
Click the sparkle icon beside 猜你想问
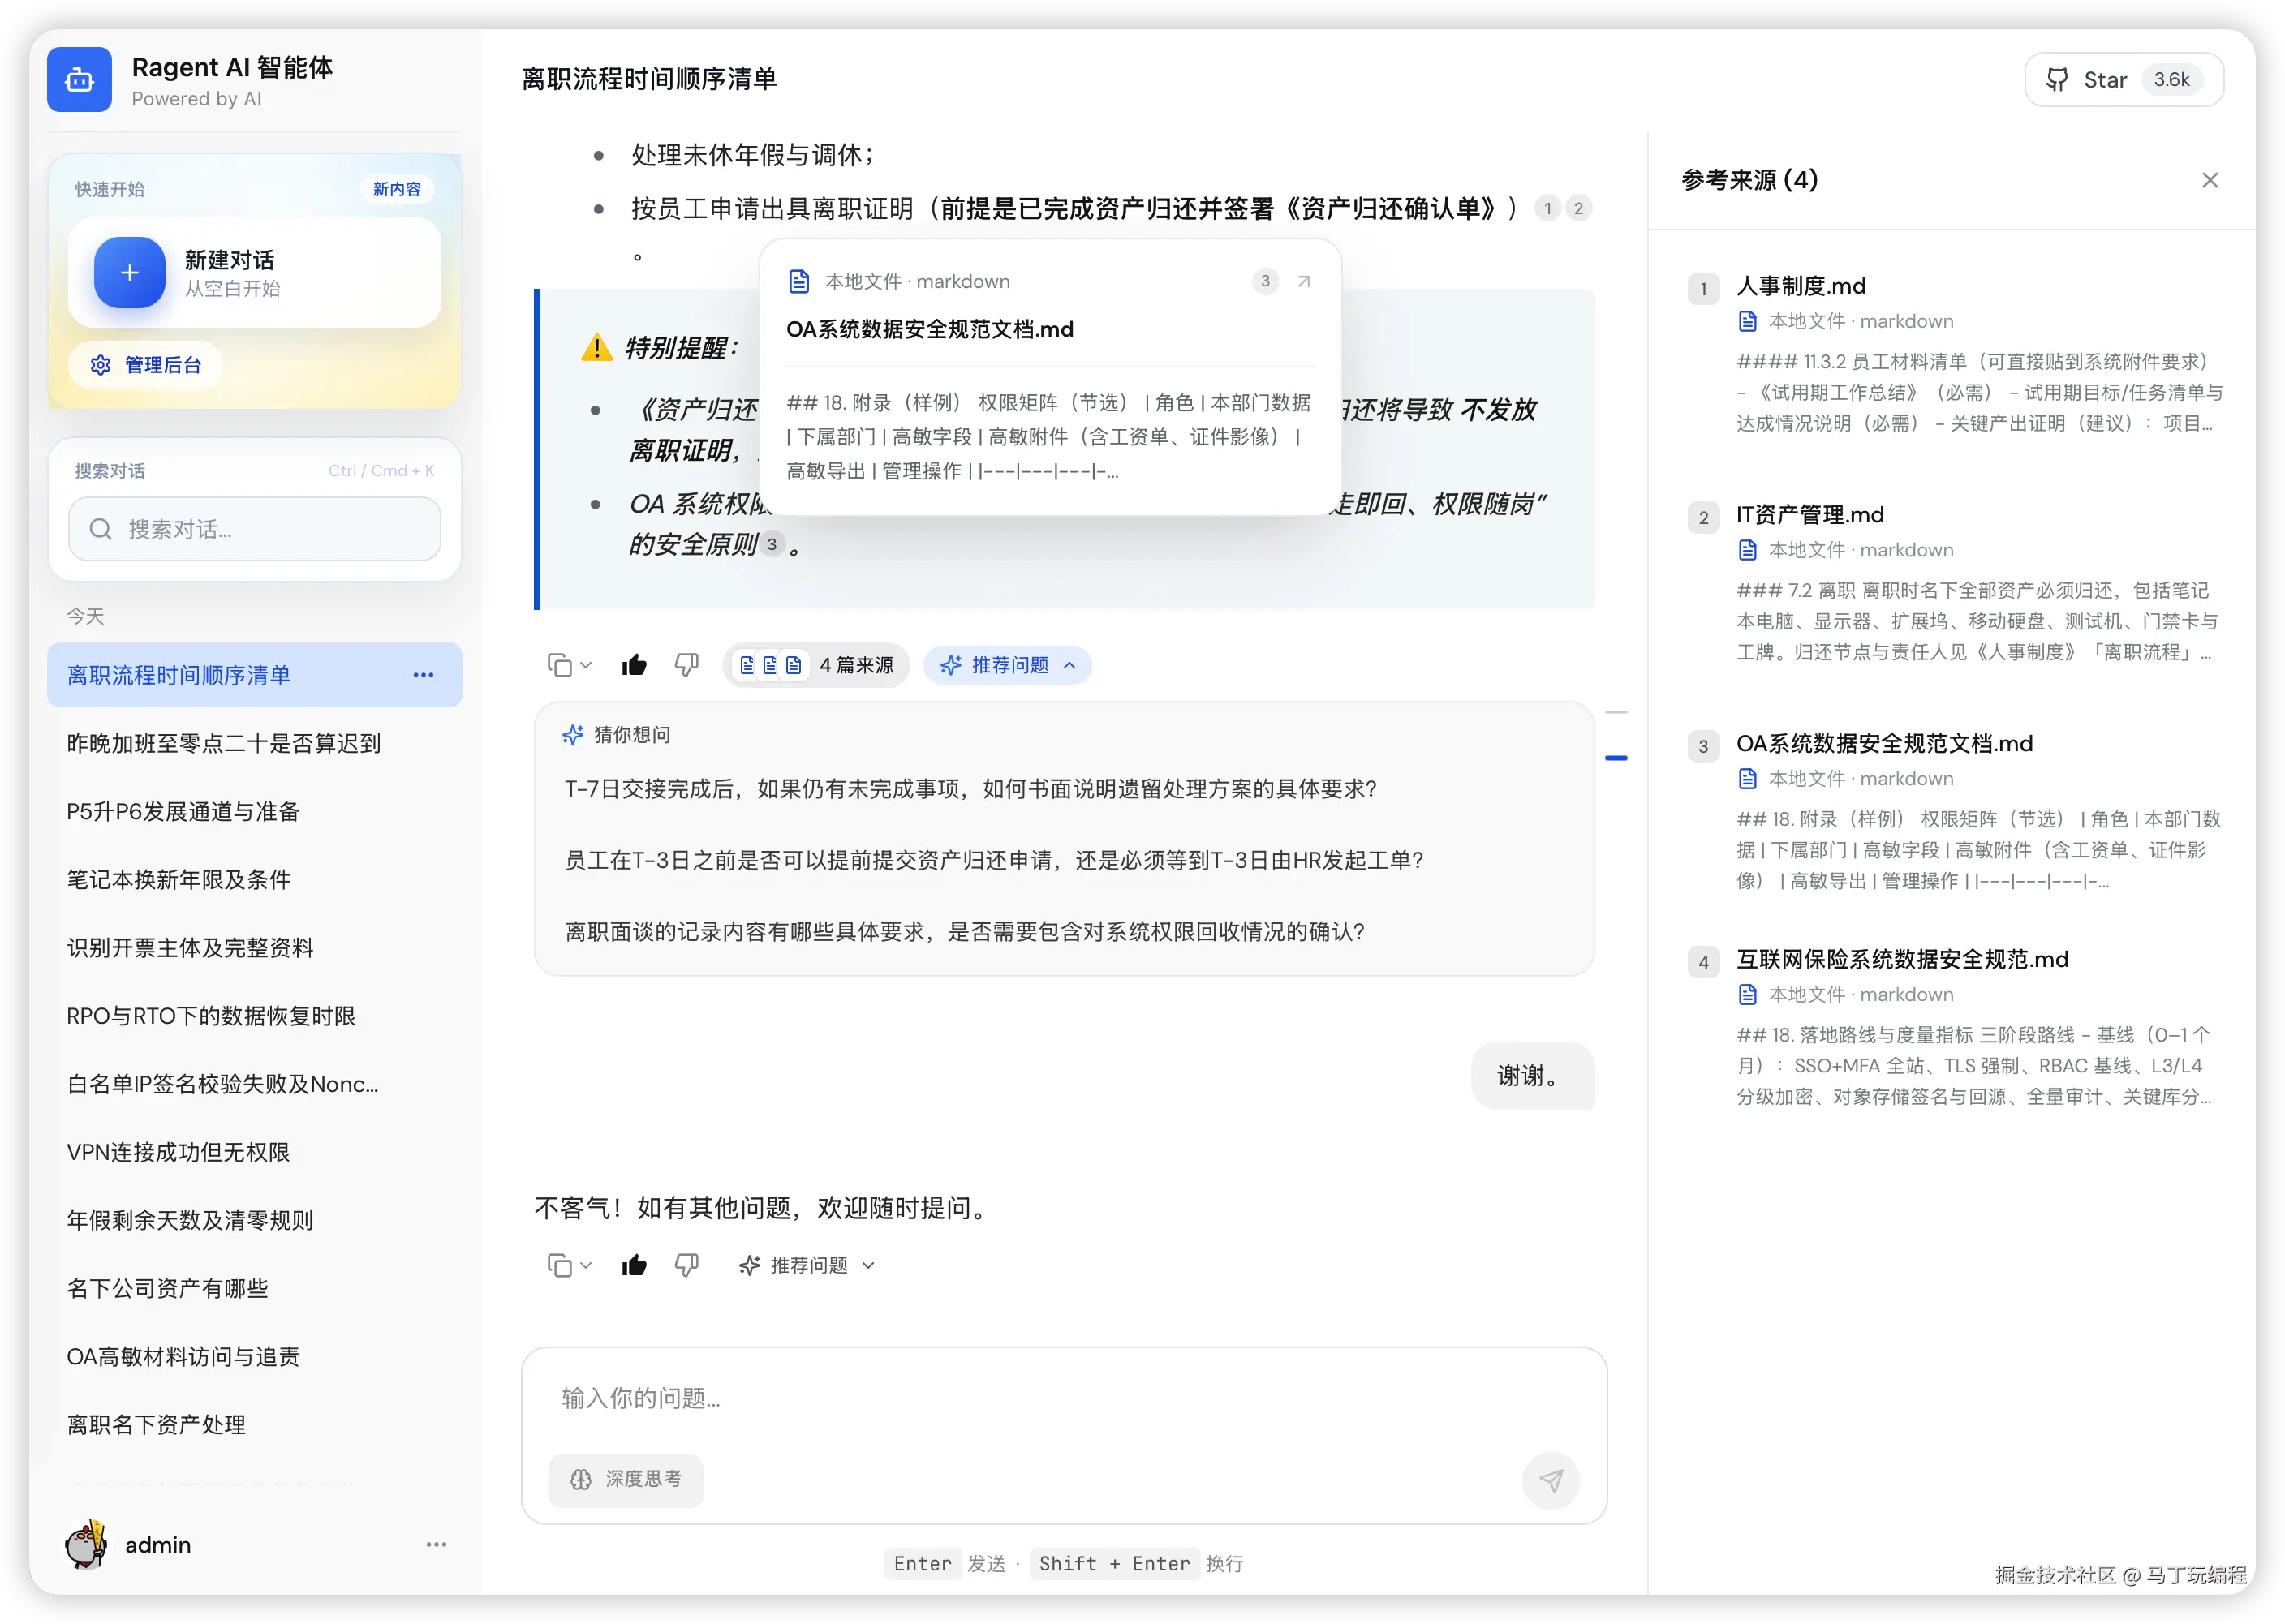tap(573, 735)
